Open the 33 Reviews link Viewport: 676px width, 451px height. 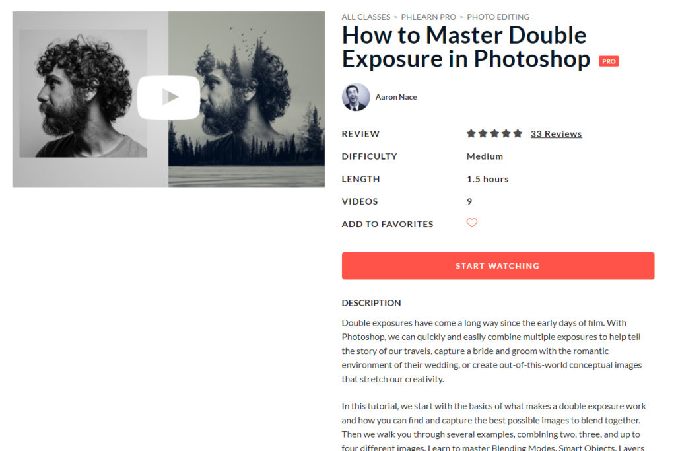pos(556,134)
